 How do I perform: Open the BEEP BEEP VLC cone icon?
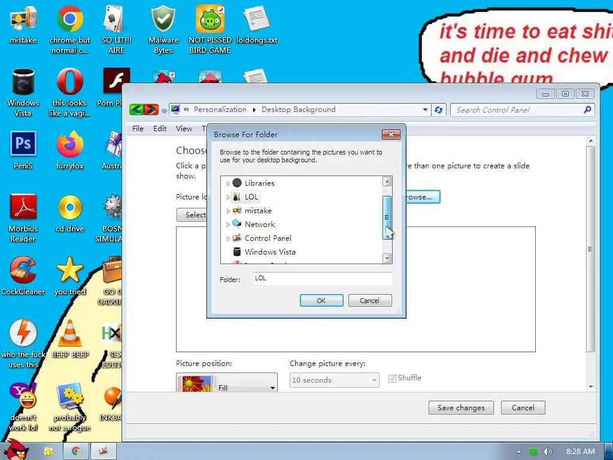pos(69,339)
